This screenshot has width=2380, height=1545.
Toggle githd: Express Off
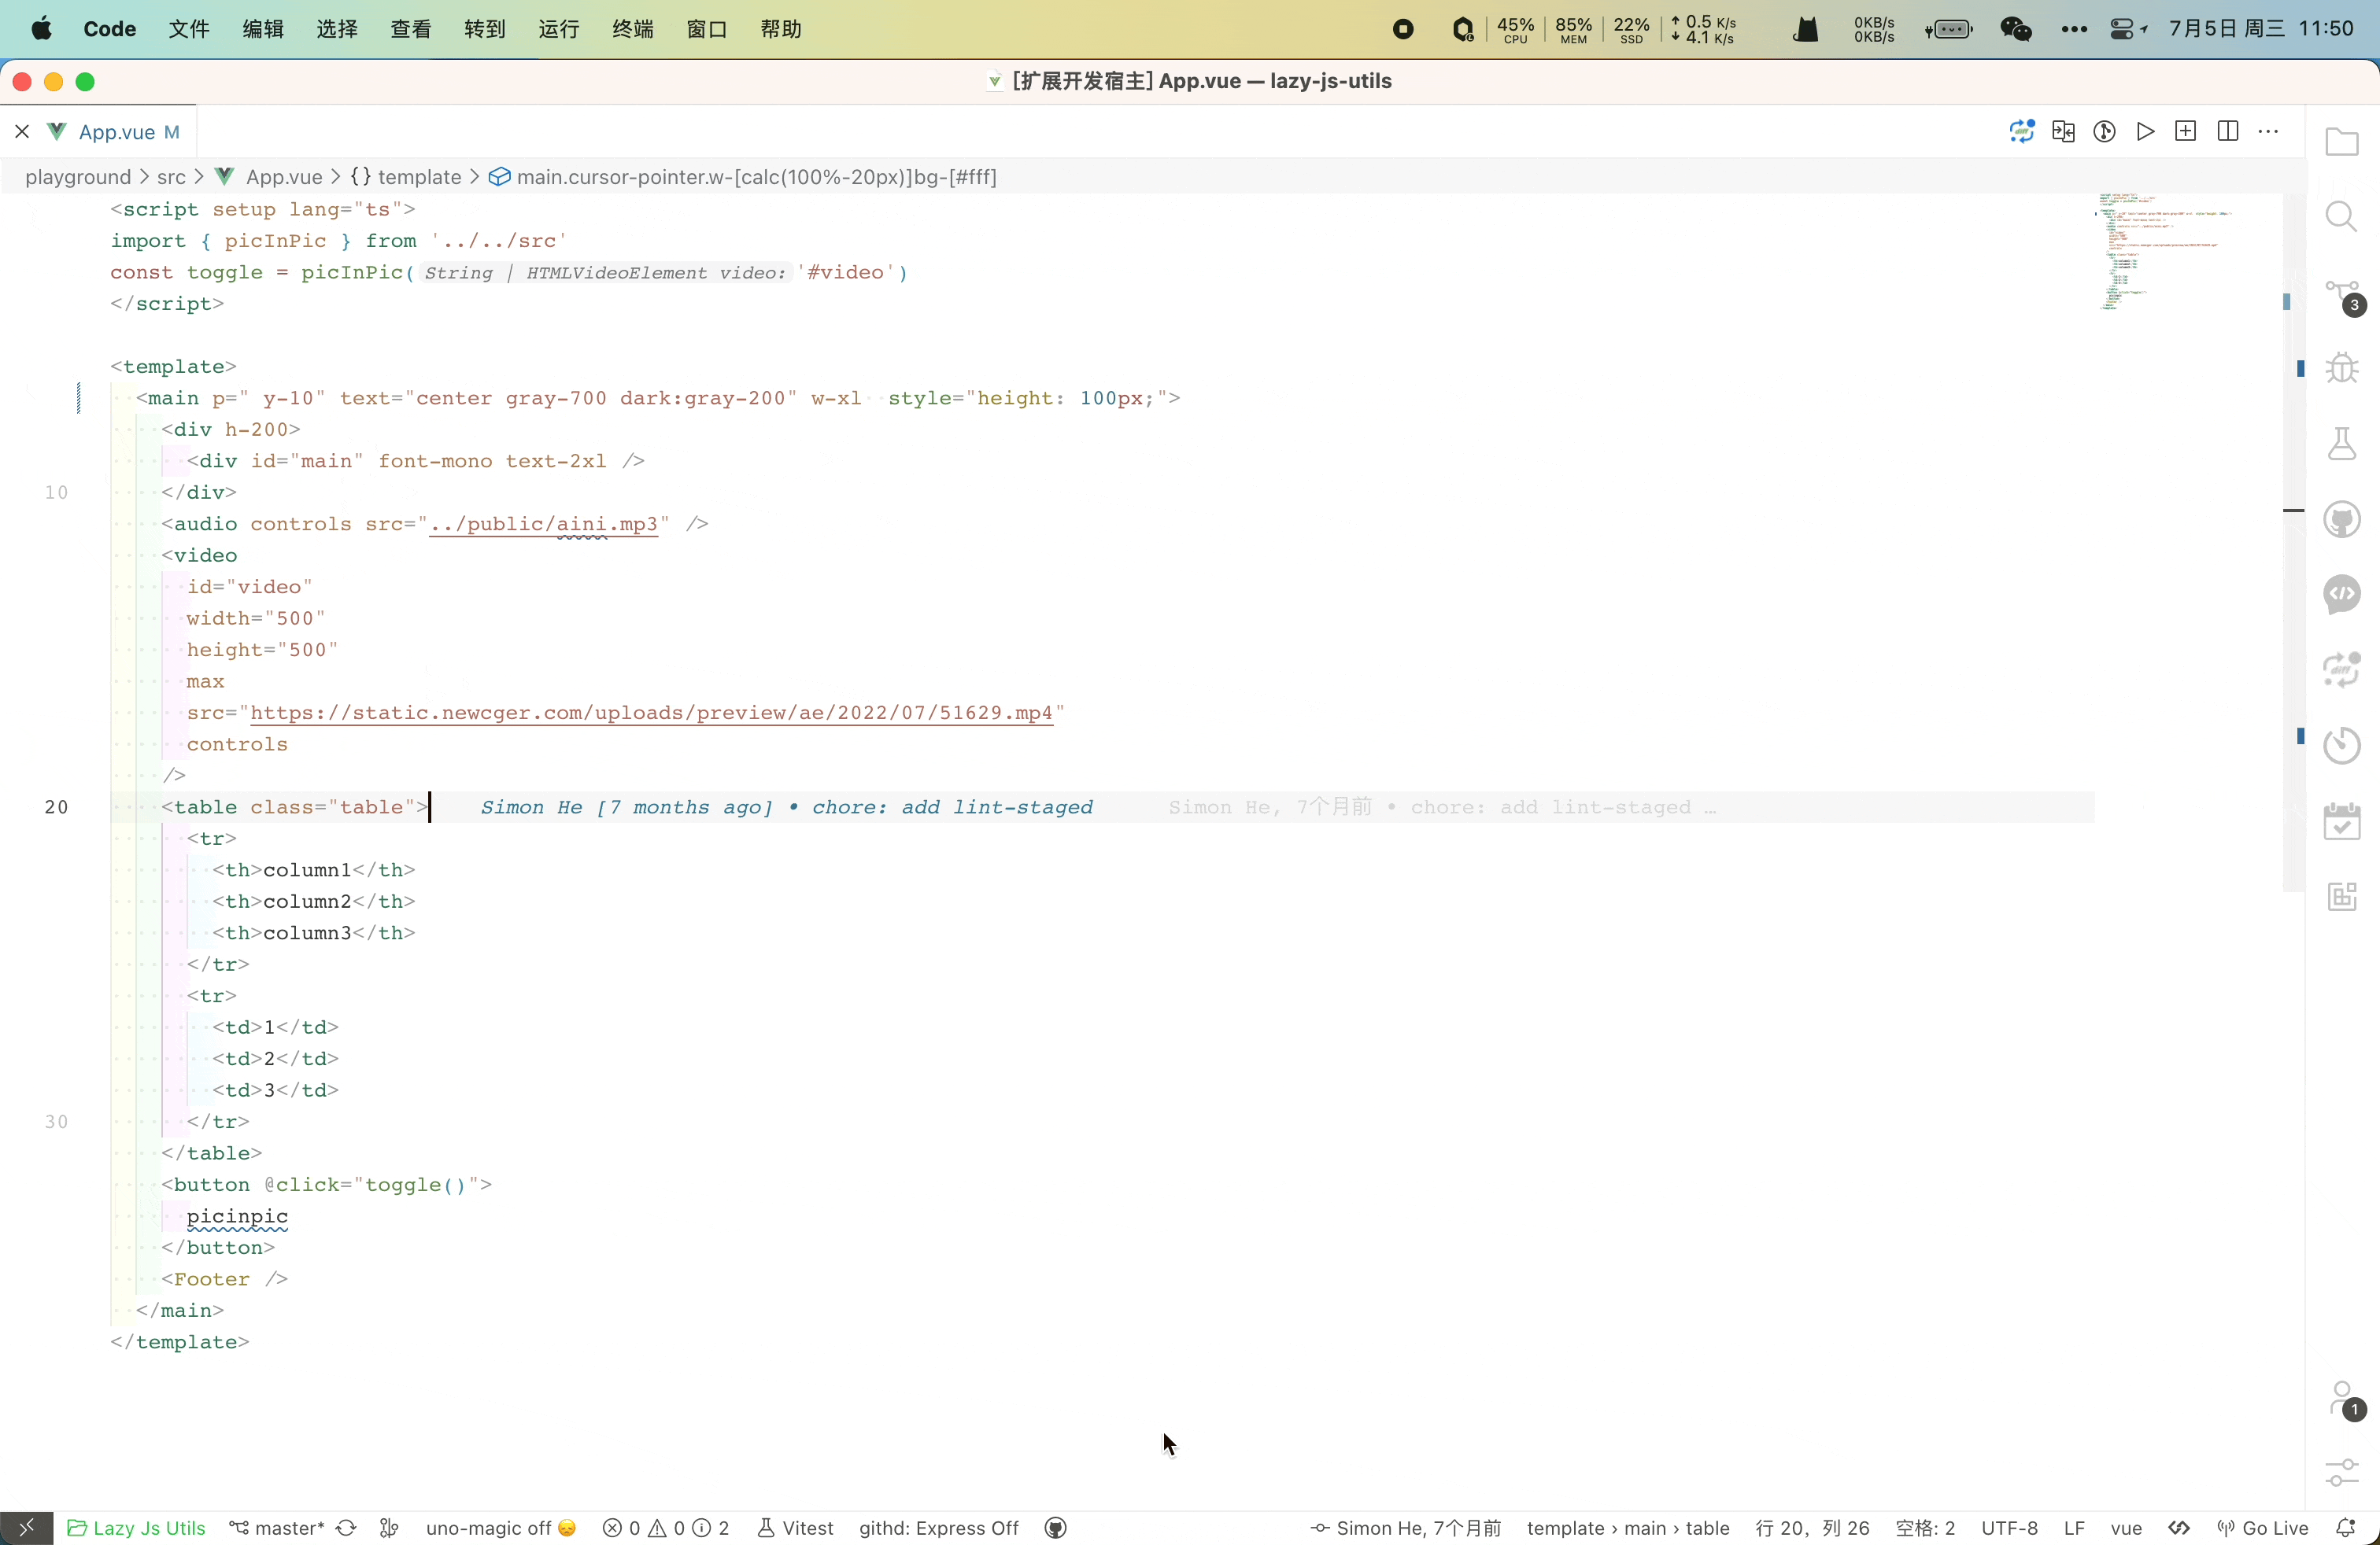938,1528
